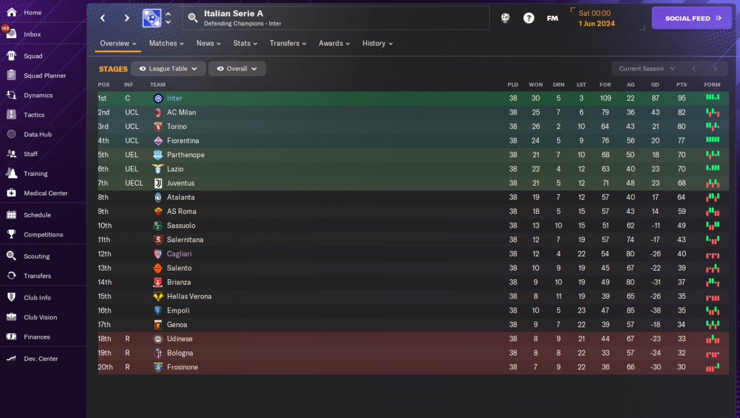This screenshot has height=418, width=740.
Task: Click the Serie A competition logo
Action: [152, 19]
